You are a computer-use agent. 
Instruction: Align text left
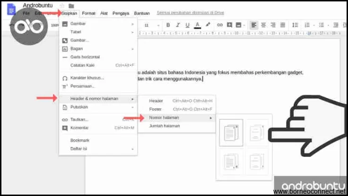click(254, 25)
